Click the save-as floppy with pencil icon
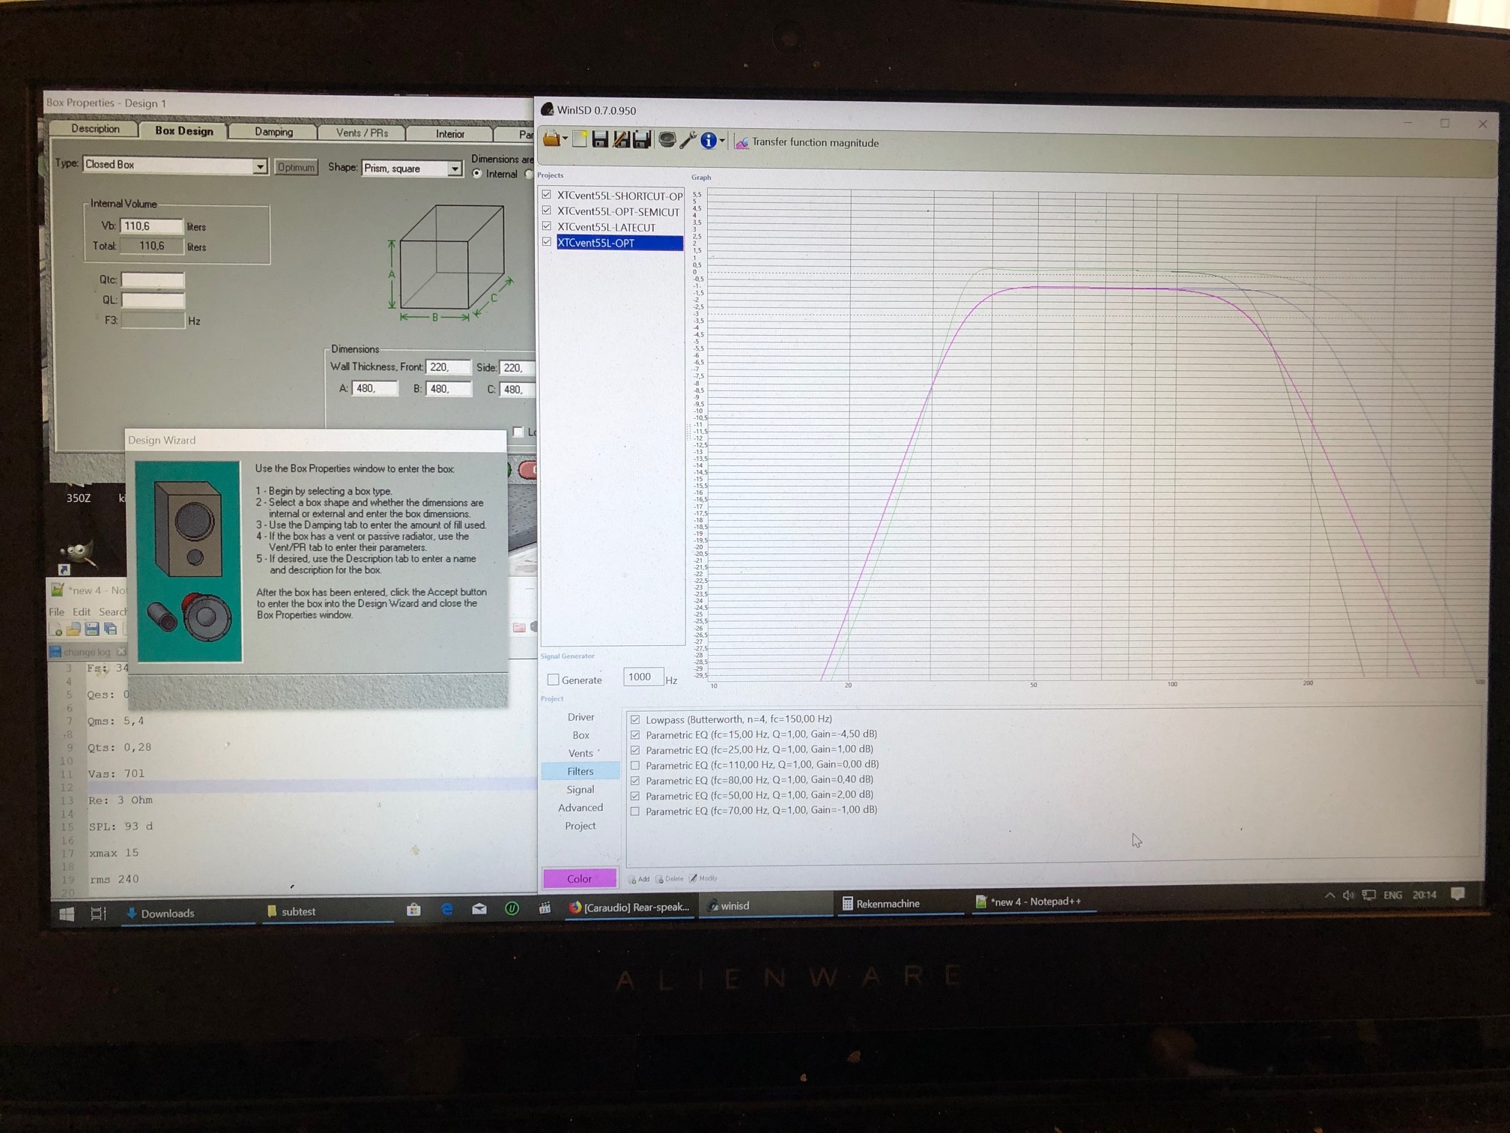Viewport: 1510px width, 1133px height. pos(620,139)
